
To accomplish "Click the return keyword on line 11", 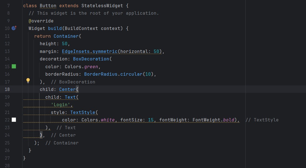I will pyautogui.click(x=43, y=36).
